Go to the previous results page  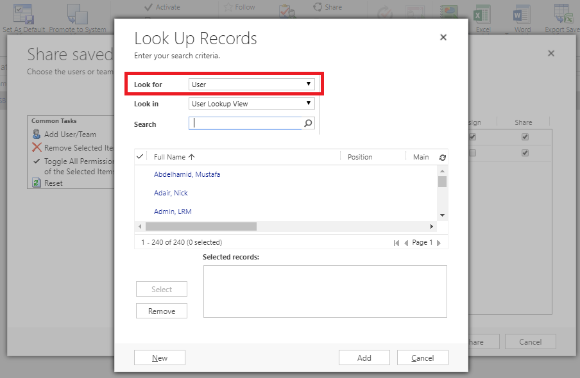[x=406, y=243]
